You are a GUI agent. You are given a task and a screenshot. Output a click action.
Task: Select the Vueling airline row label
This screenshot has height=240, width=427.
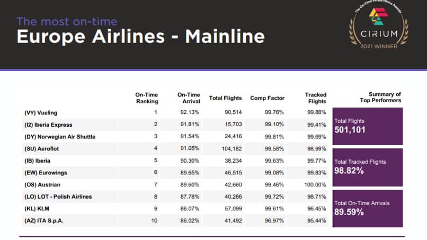coord(41,113)
